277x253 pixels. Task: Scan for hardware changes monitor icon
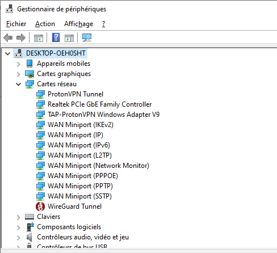click(x=87, y=37)
